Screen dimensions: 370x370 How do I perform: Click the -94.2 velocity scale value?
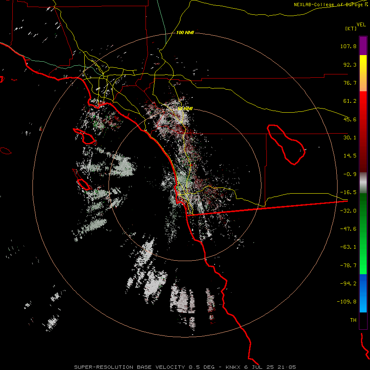click(348, 283)
